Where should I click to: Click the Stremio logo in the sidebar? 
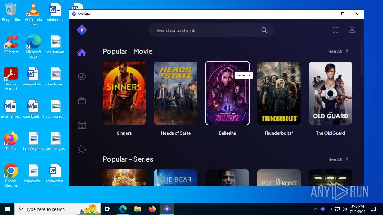(82, 30)
